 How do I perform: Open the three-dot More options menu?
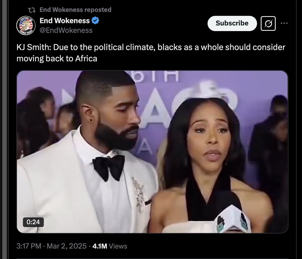[284, 23]
